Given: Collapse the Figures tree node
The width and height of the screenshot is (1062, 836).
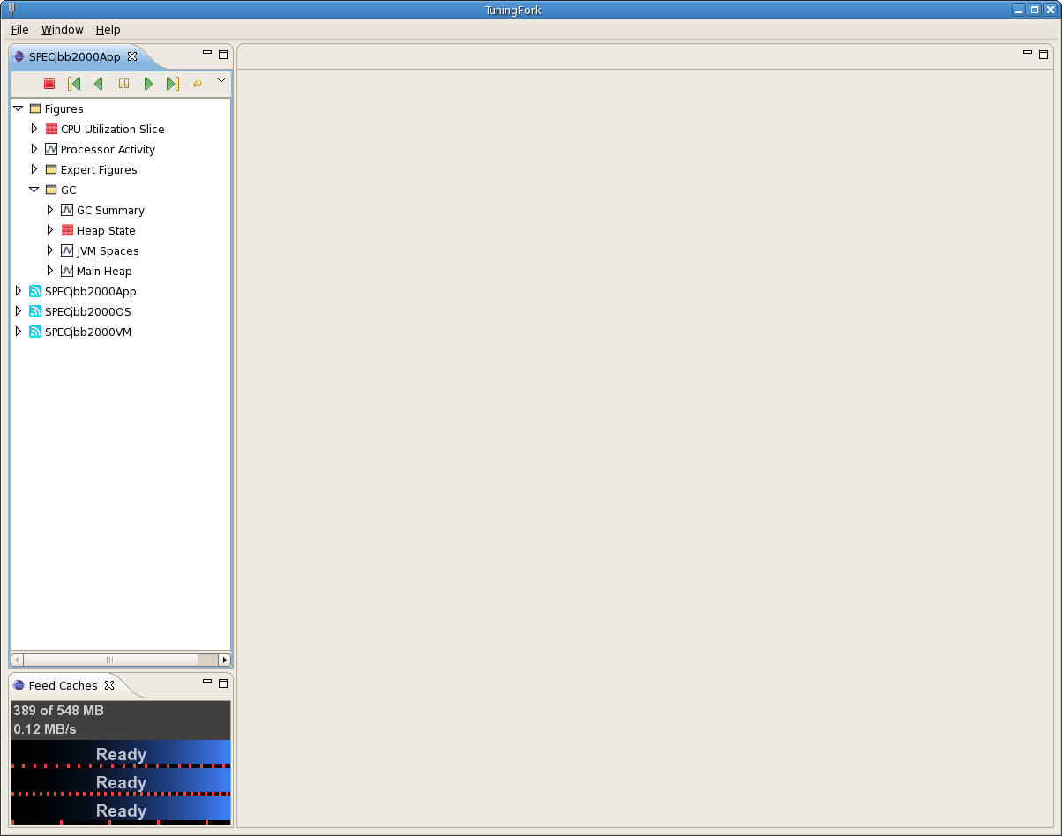Looking at the screenshot, I should 18,108.
